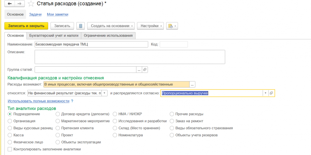
Task: Go back with the left arrow button
Action: 9,4
